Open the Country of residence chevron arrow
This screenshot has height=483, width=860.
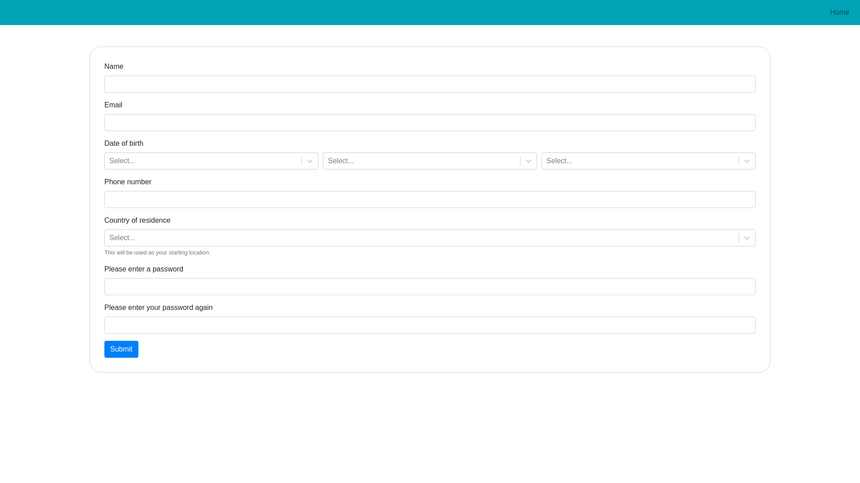pyautogui.click(x=747, y=238)
